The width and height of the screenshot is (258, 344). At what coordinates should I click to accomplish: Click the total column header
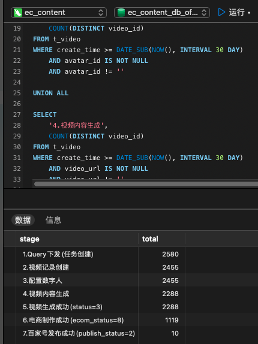[x=161, y=239]
